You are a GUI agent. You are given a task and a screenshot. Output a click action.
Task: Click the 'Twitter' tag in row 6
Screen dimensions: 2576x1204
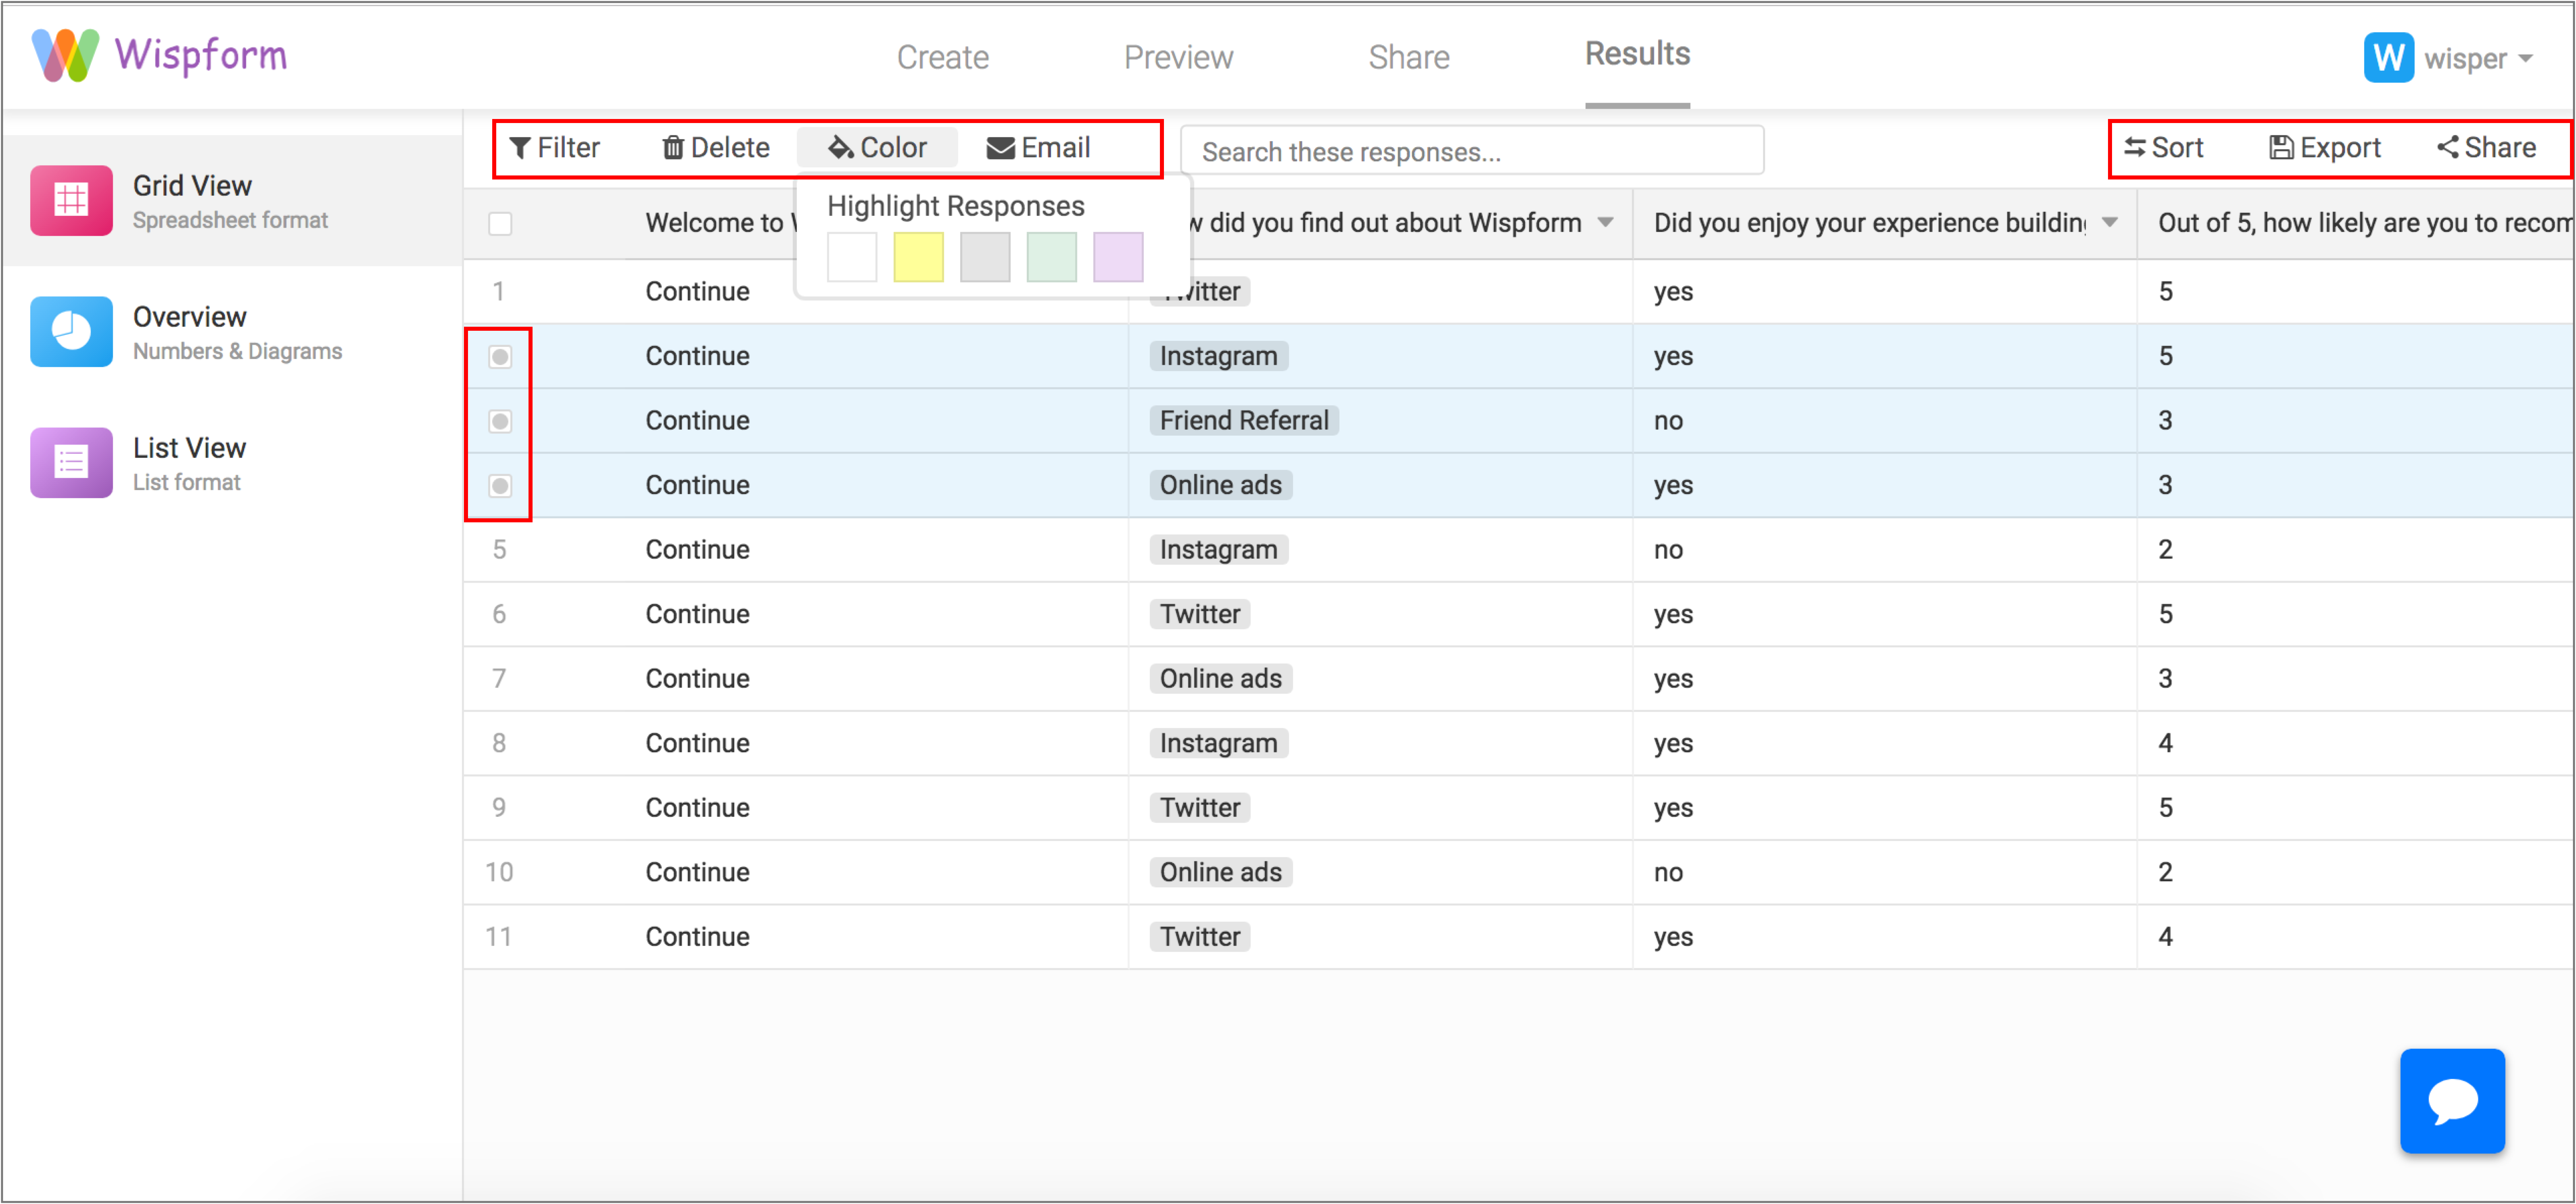(1199, 614)
